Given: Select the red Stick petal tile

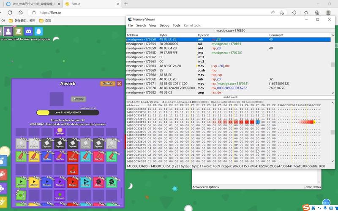Looking at the screenshot, I should (73, 169).
